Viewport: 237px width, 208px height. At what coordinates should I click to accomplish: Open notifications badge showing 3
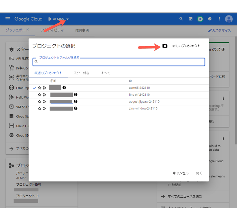[200, 19]
